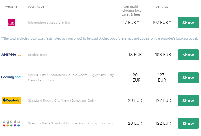Open the agoda logo with colored dots
Image resolution: width=201 pixels, height=136 pixels.
click(11, 123)
